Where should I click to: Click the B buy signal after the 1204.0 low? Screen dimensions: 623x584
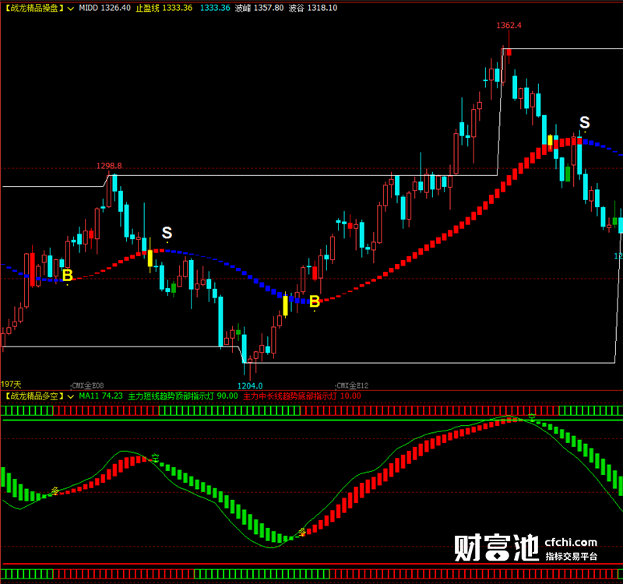coord(315,301)
